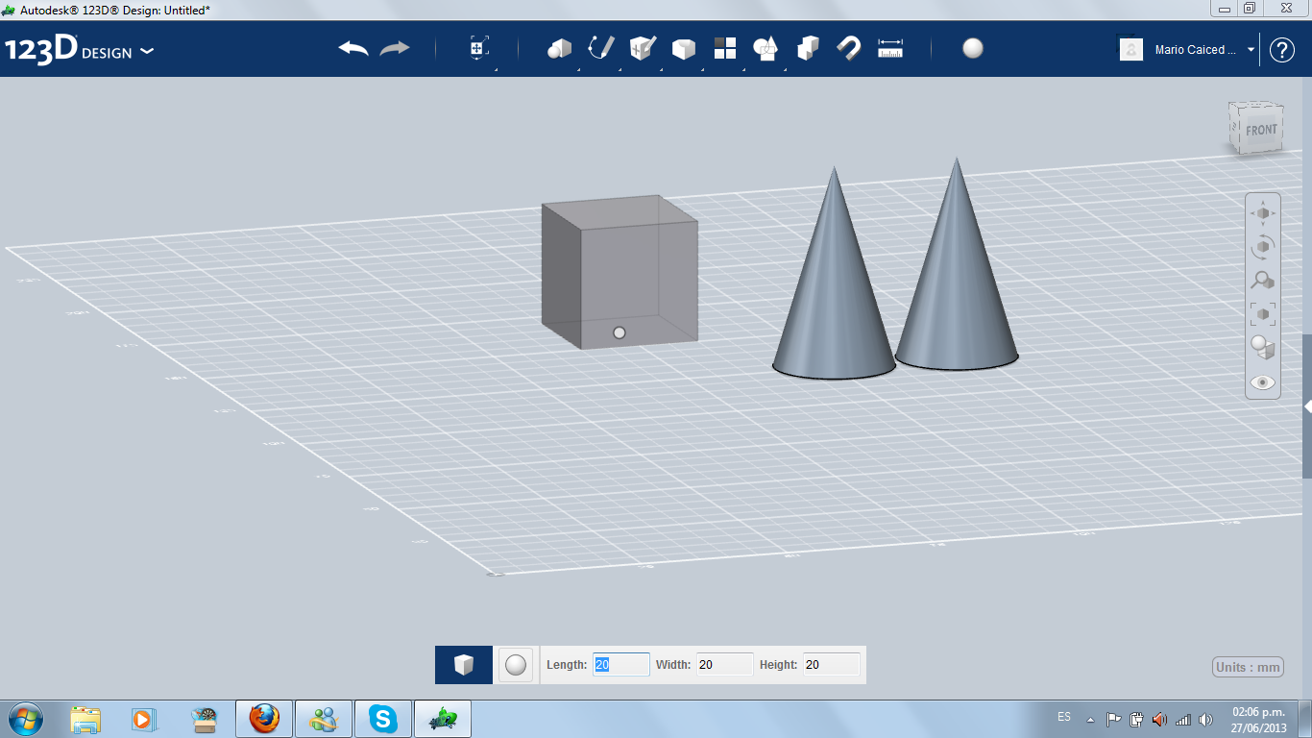The height and width of the screenshot is (738, 1312).
Task: Open the taskbar clock and date
Action: coord(1258,720)
